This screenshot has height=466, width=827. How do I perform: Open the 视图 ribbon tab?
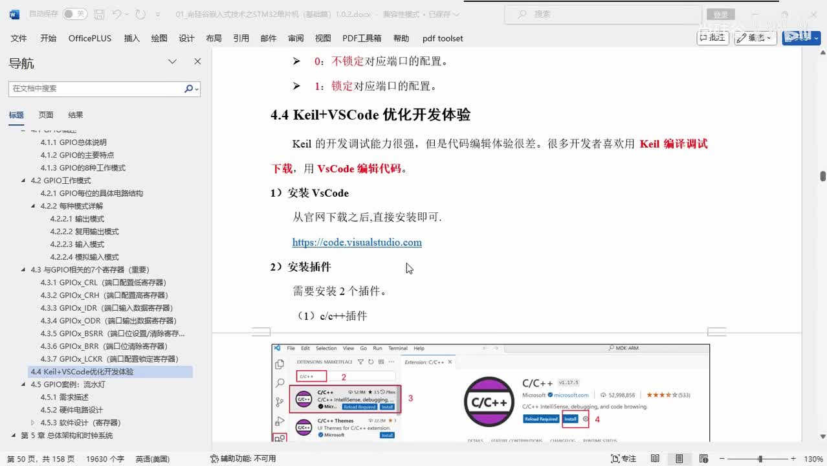coord(323,38)
